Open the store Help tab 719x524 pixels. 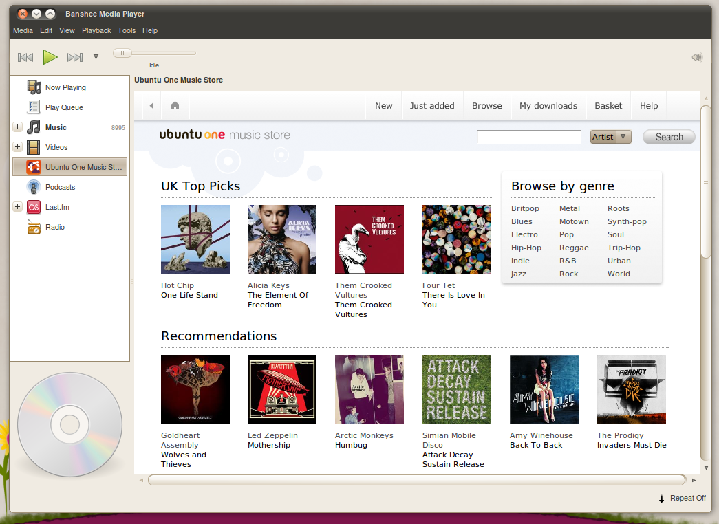[649, 105]
